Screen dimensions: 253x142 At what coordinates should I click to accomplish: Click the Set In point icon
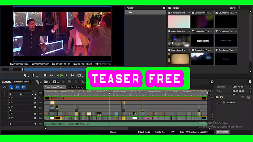(25, 75)
